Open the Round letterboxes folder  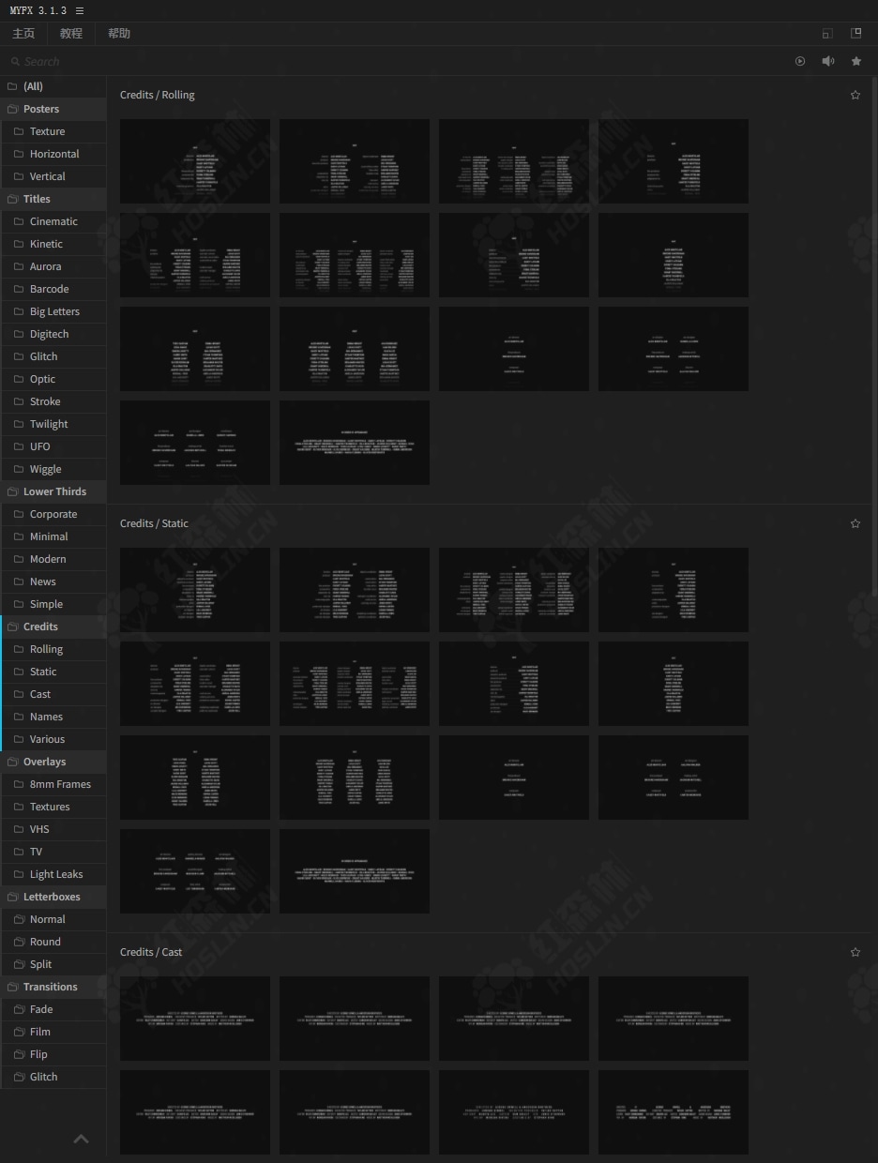point(53,942)
